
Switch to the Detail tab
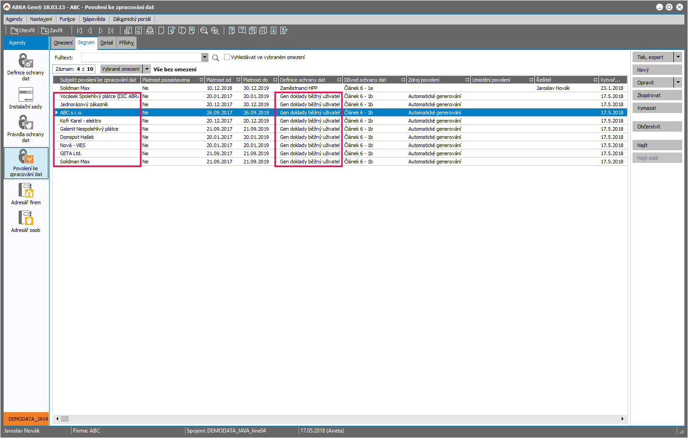pyautogui.click(x=106, y=43)
